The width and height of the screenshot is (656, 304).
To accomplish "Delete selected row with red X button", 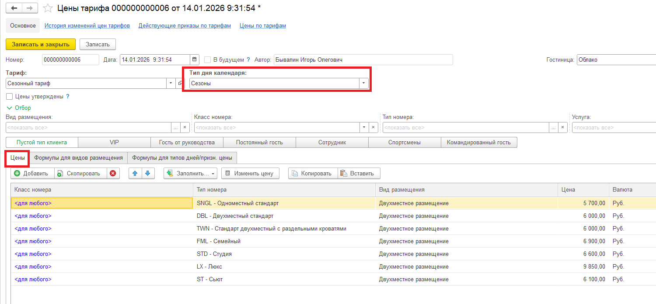I will pos(113,173).
